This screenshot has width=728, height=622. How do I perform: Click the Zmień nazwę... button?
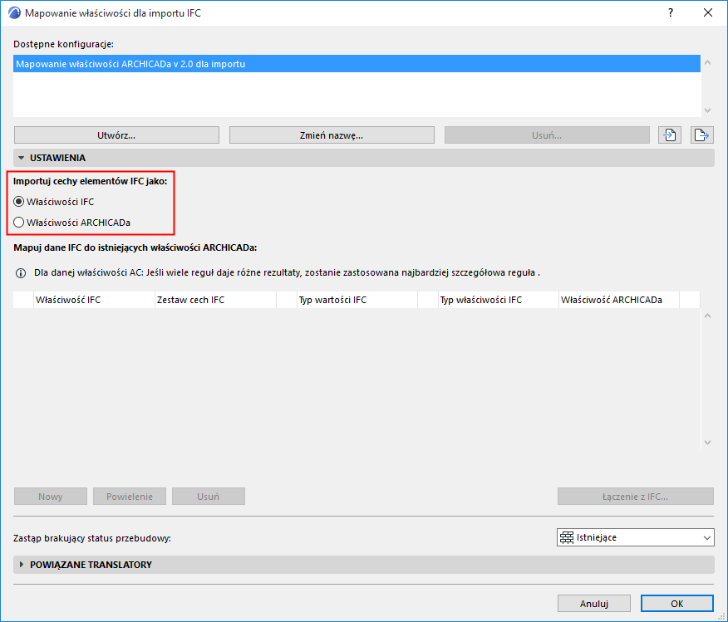pyautogui.click(x=332, y=135)
